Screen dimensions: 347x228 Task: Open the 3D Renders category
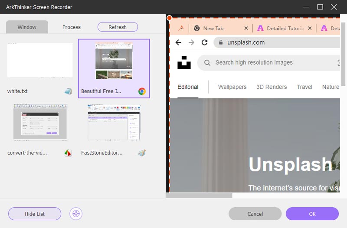click(x=272, y=87)
